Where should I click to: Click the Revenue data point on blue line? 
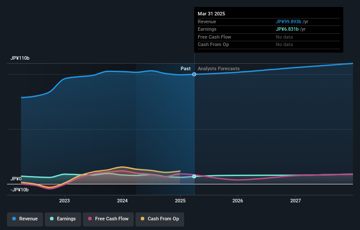pos(194,74)
